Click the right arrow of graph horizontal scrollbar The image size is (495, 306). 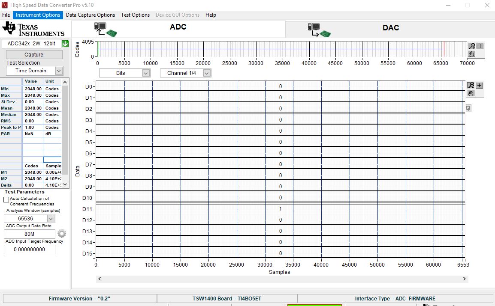pyautogui.click(x=465, y=279)
